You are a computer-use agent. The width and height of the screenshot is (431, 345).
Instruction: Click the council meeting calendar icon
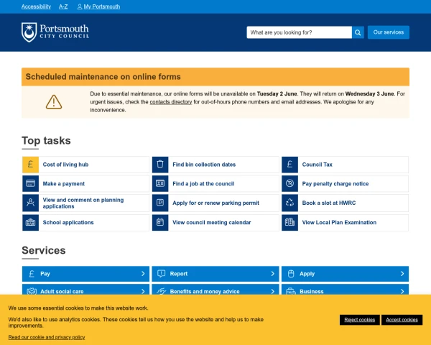point(160,222)
